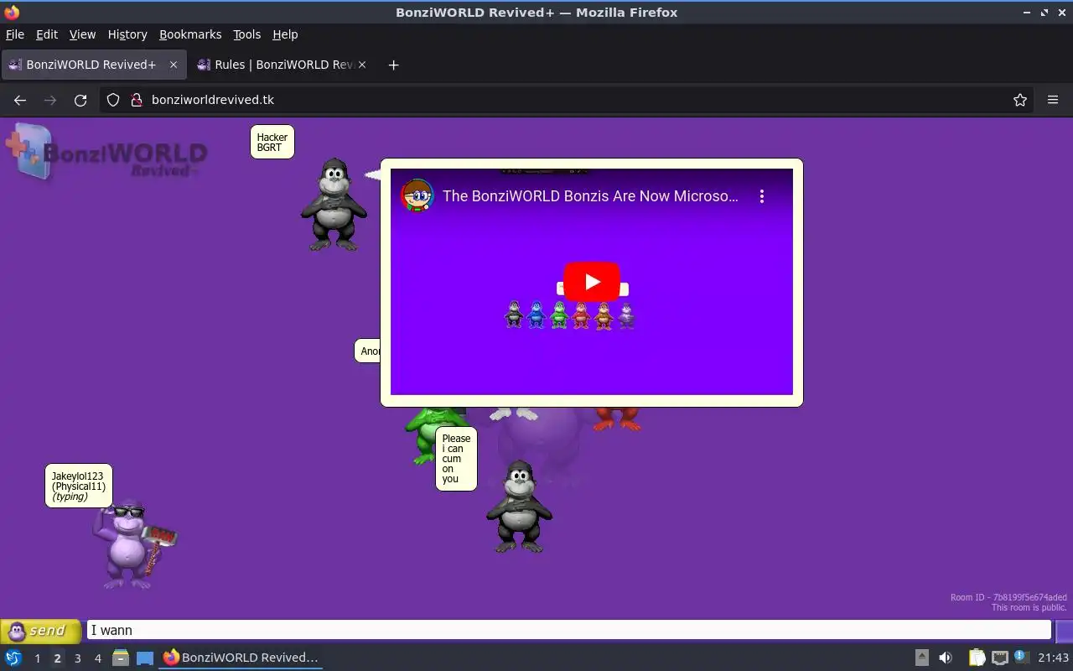Click the notification tray icon with alert
The image size is (1073, 671).
coord(1021,657)
